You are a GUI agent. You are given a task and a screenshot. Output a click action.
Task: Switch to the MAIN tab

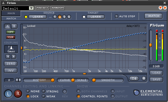tap(11, 13)
